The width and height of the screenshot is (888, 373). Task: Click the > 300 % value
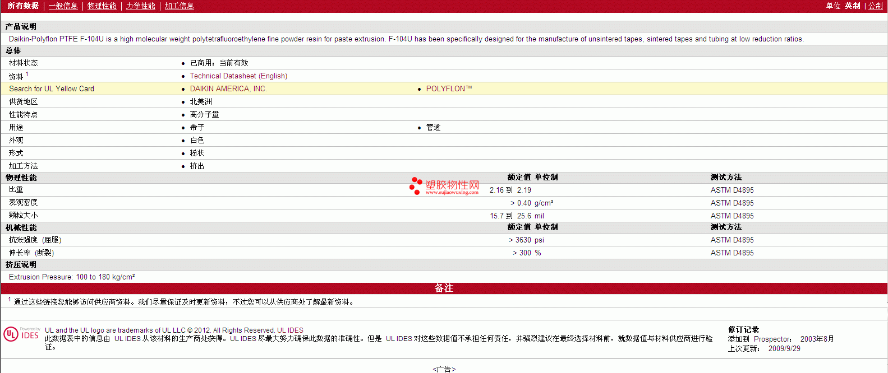tap(527, 253)
